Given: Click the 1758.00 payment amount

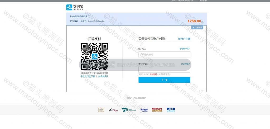Looking at the screenshot, I should pyautogui.click(x=194, y=21).
